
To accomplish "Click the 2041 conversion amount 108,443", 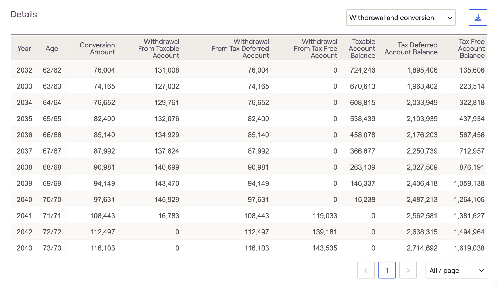I will point(102,216).
